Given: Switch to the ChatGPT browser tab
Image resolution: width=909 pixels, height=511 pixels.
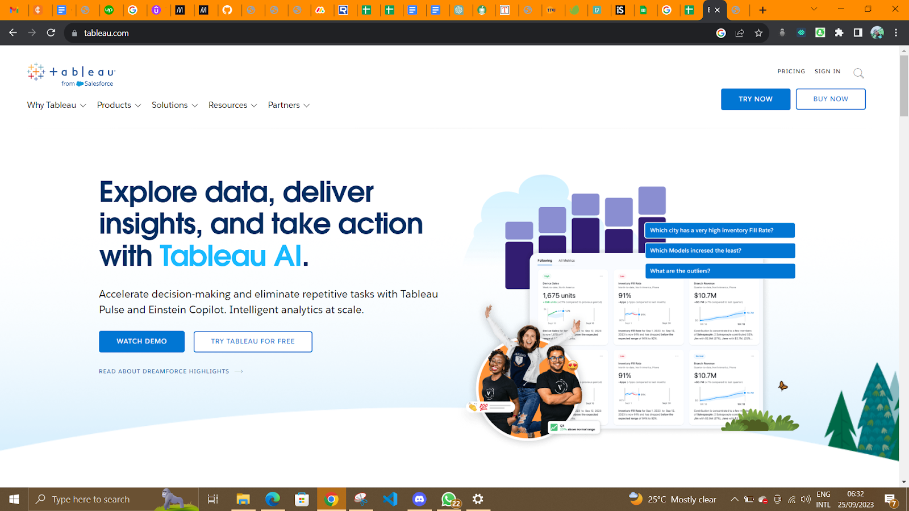Looking at the screenshot, I should point(458,10).
